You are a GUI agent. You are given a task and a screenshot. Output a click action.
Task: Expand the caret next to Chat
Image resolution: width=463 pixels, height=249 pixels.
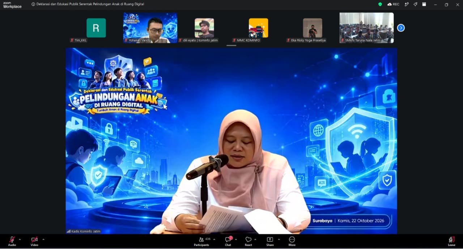236,239
